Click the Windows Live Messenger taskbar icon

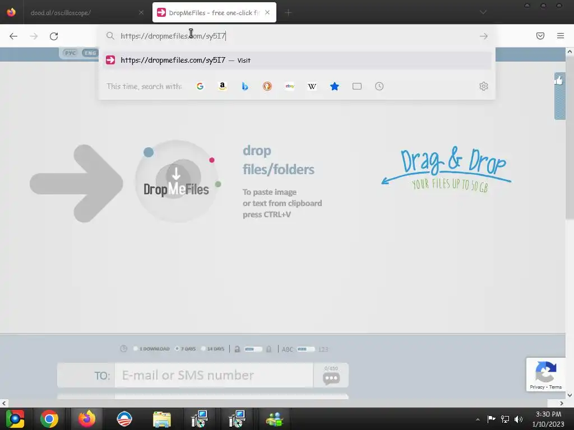click(275, 419)
